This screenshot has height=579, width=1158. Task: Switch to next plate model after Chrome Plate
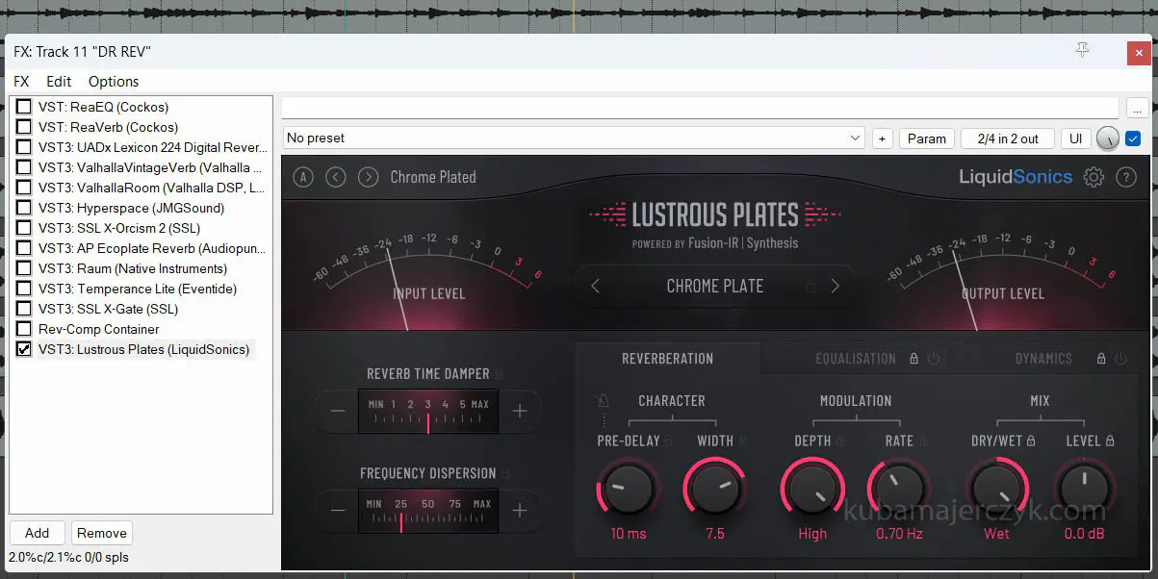[835, 286]
